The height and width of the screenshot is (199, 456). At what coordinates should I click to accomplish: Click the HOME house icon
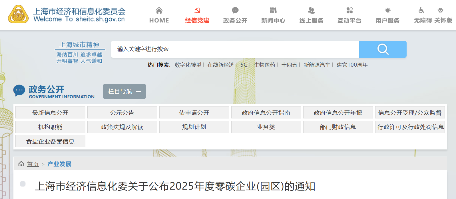[x=159, y=11]
